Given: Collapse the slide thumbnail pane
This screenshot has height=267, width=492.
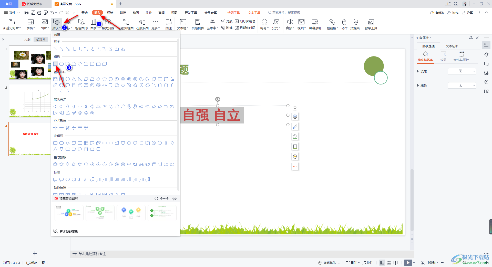Looking at the screenshot, I should [3, 40].
